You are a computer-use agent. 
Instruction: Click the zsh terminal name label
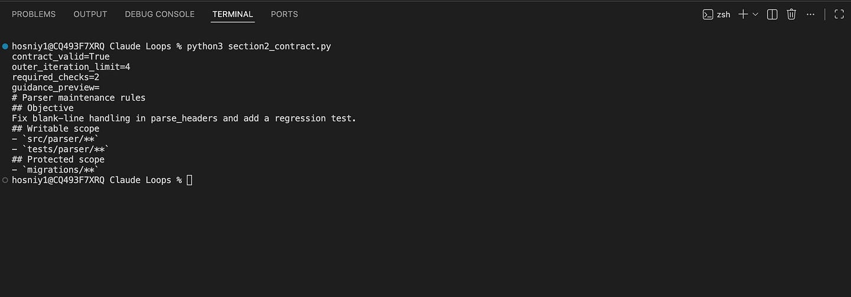pos(723,15)
